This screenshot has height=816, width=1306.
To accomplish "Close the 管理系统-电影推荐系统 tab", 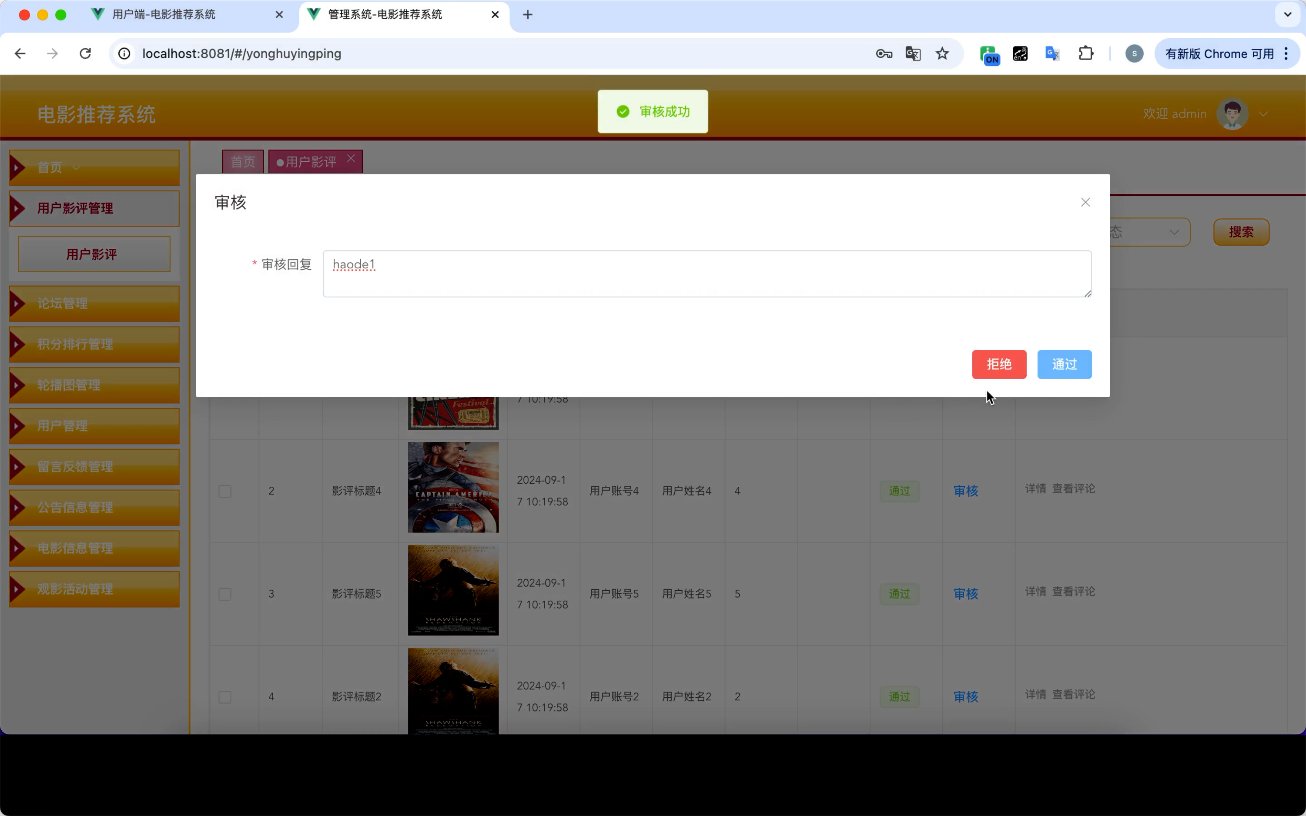I will pyautogui.click(x=495, y=15).
